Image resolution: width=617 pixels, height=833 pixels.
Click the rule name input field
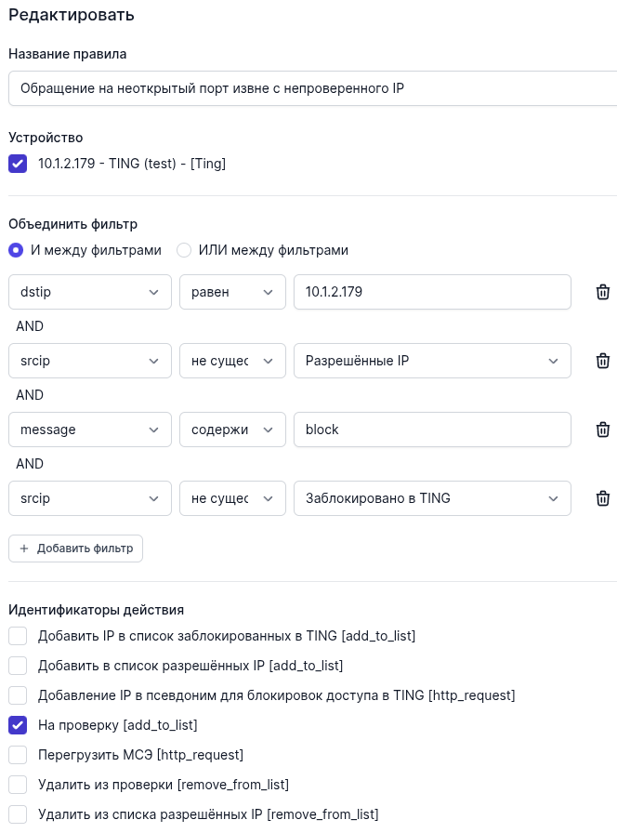pos(312,88)
